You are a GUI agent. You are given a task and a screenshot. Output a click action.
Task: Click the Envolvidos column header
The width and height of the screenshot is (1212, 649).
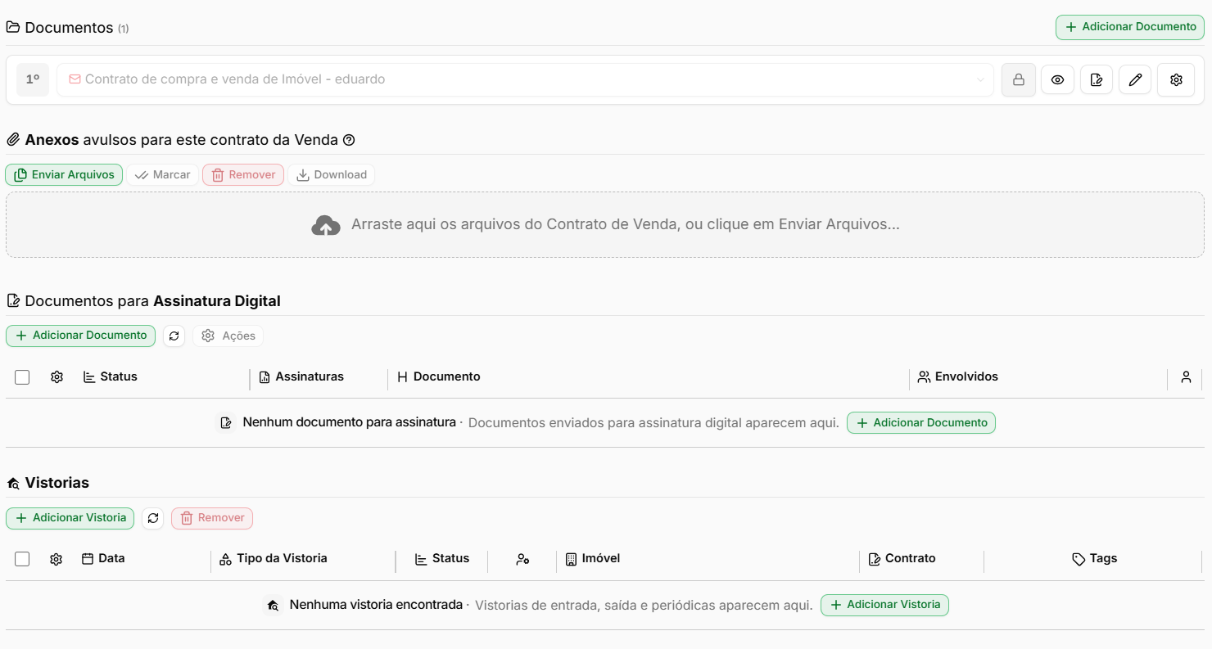pos(958,377)
